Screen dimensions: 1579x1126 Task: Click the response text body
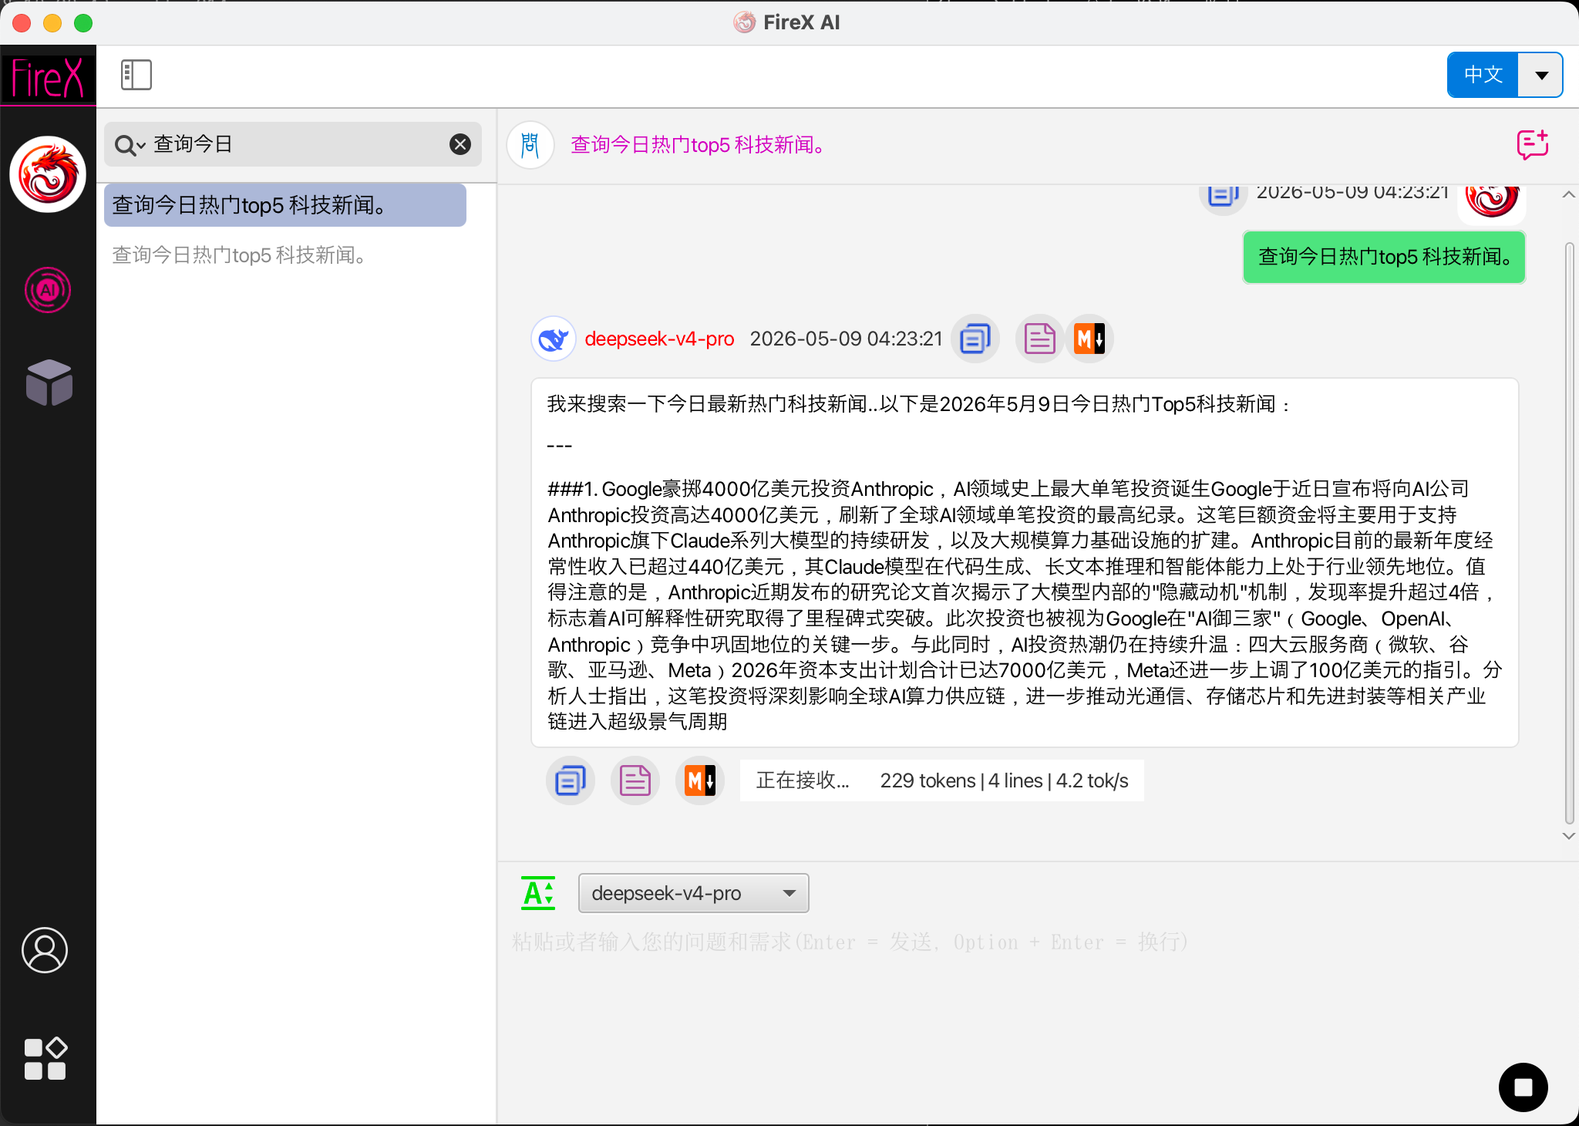point(1025,562)
